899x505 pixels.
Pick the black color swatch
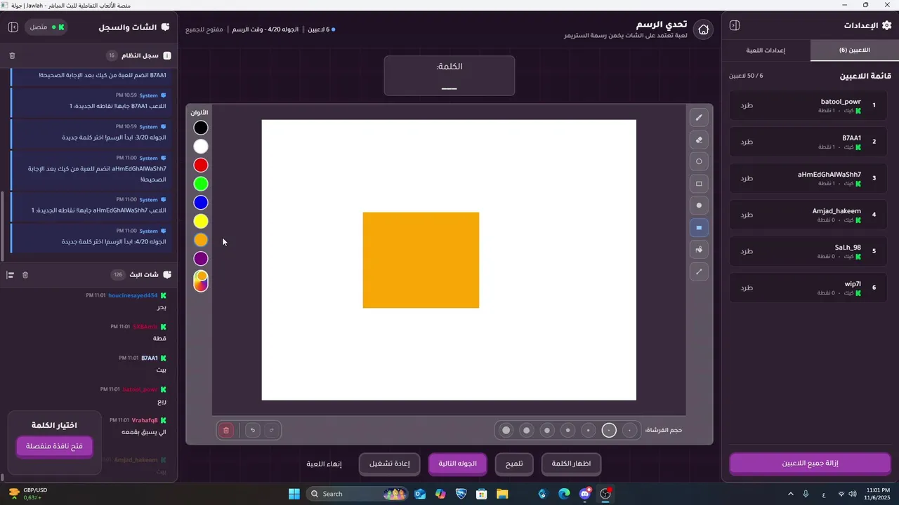[x=201, y=128]
